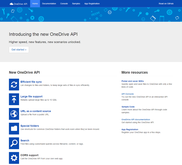The image size is (182, 165).
Task: Follow the Search heading link
Action: tap(25, 140)
